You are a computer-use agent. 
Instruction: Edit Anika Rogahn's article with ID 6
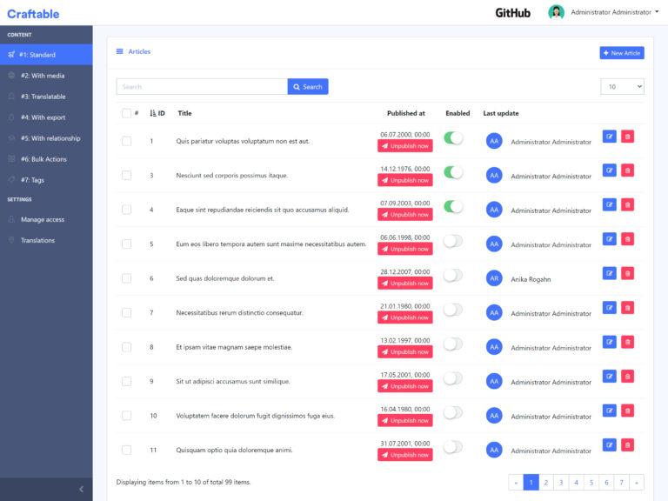tap(609, 273)
